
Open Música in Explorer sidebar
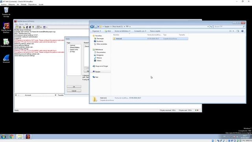tap(98, 58)
